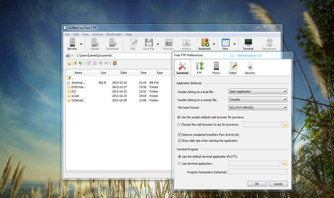Image resolution: width=334 pixels, height=198 pixels.
Task: Switch to the Editor preferences tab
Action: [x=233, y=68]
